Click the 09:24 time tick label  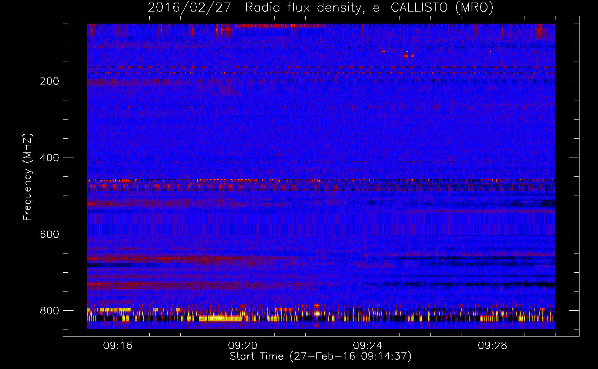pos(368,346)
